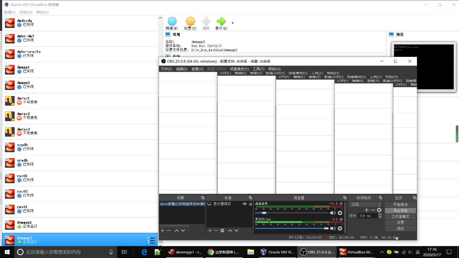Viewport: 459px width, 258px height.
Task: Add a source with the 来源 plus icon
Action: click(x=210, y=230)
